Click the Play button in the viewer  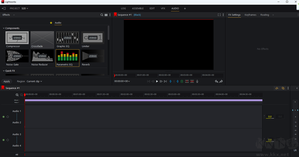[x=157, y=81]
